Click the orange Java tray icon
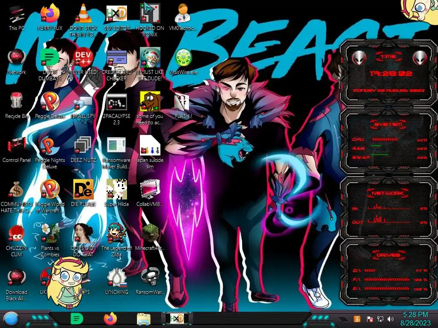Viewport: 438px width, 328px height. (x=357, y=319)
